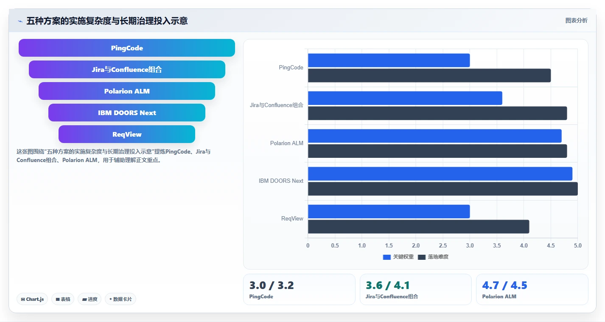
Task: Click the blue ReqView chart bar
Action: coord(389,212)
